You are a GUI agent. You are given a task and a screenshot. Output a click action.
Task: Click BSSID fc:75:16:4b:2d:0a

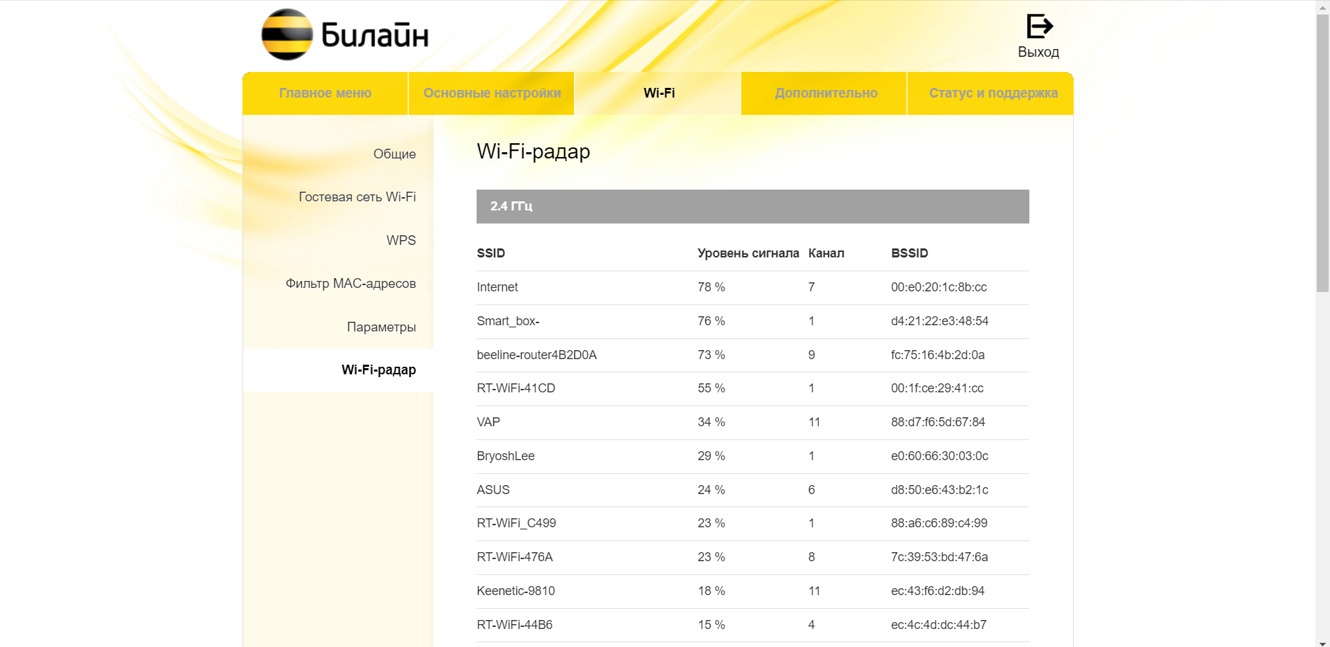coord(937,355)
